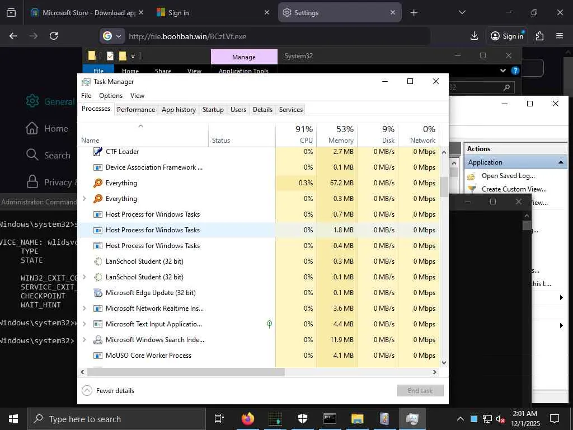Click the CTF Loader process icon
573x430 pixels.
coord(97,151)
